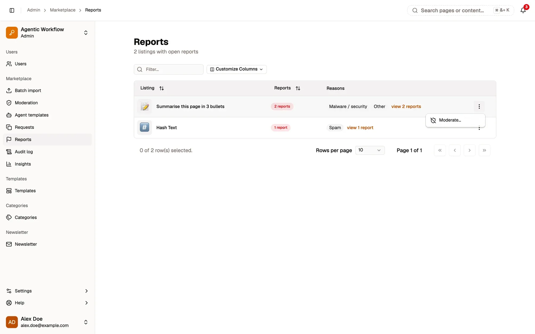Select Reports in the sidebar
This screenshot has width=535, height=334.
click(47, 139)
